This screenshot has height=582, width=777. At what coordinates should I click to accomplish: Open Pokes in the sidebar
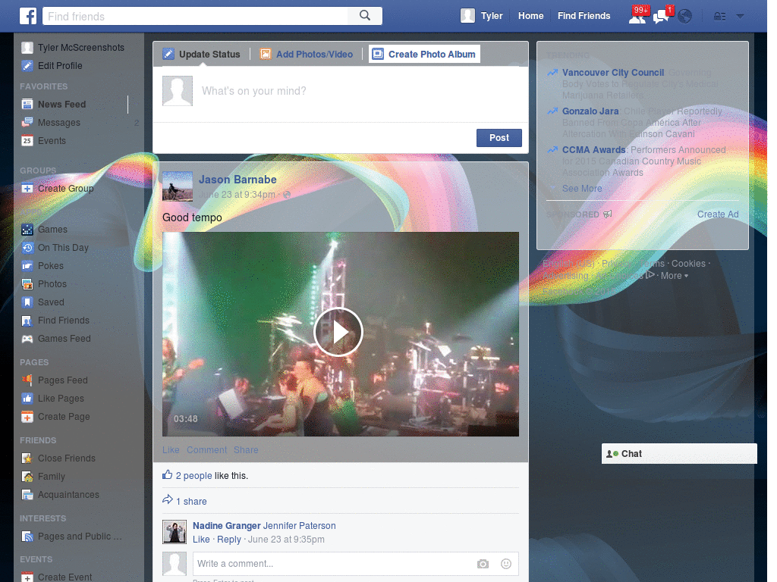51,266
